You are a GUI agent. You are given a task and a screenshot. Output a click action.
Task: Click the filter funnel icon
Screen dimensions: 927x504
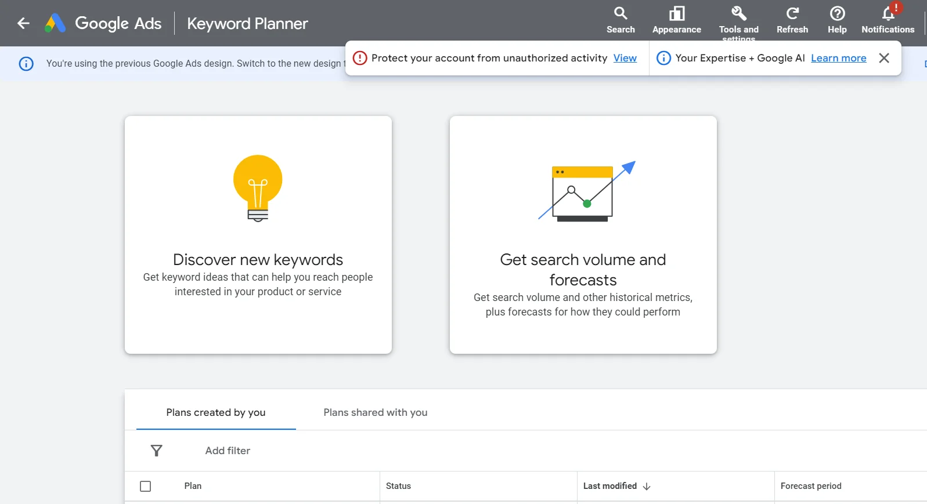point(157,451)
